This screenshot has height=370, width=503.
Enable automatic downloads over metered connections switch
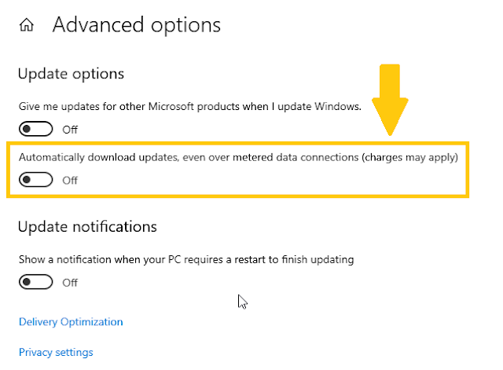click(x=35, y=180)
